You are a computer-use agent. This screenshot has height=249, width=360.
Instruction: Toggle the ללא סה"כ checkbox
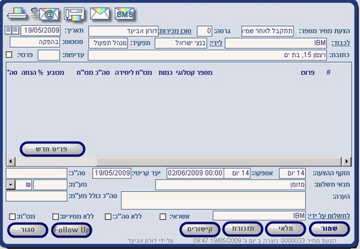click(x=108, y=216)
